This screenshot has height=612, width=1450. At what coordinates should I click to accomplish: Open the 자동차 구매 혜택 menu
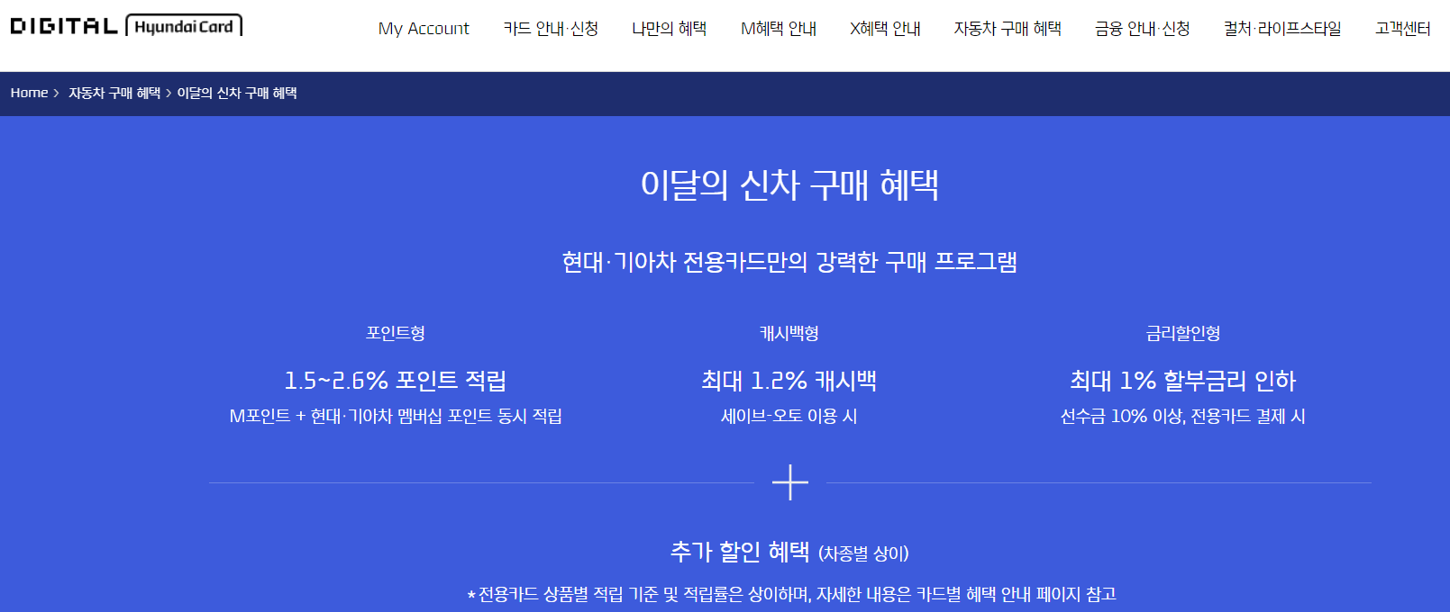(1008, 29)
